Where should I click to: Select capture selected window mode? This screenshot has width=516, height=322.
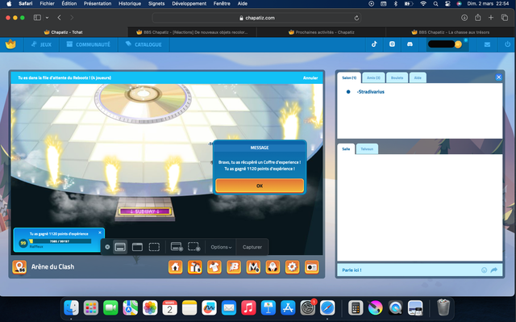pos(137,247)
